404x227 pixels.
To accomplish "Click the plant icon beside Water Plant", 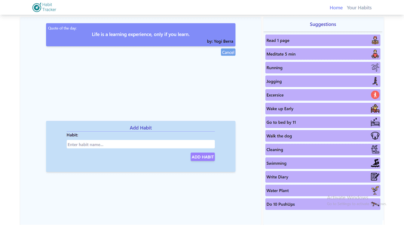I will [x=375, y=190].
